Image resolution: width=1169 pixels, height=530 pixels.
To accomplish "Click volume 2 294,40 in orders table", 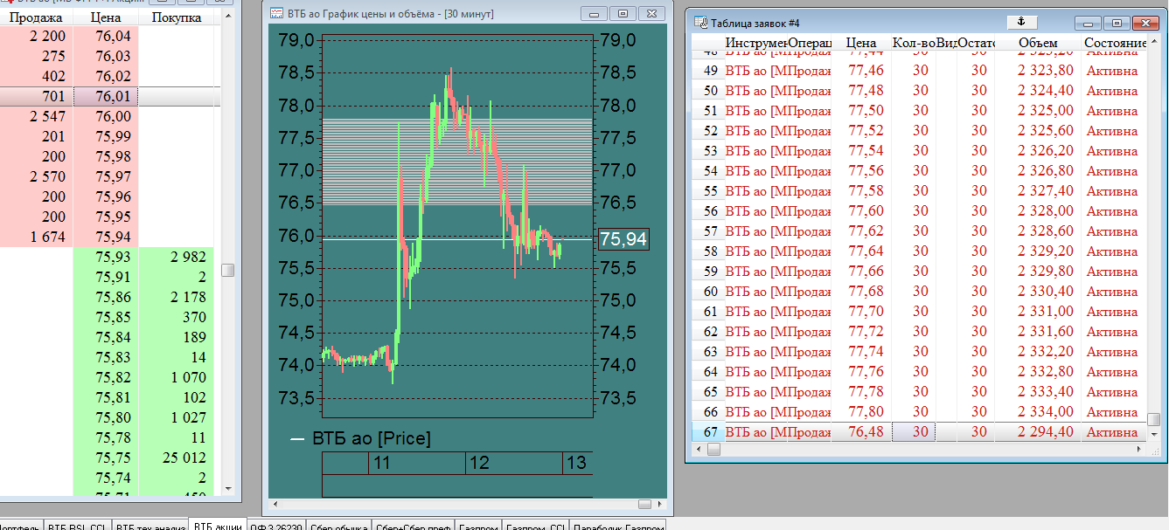I will pos(1045,432).
